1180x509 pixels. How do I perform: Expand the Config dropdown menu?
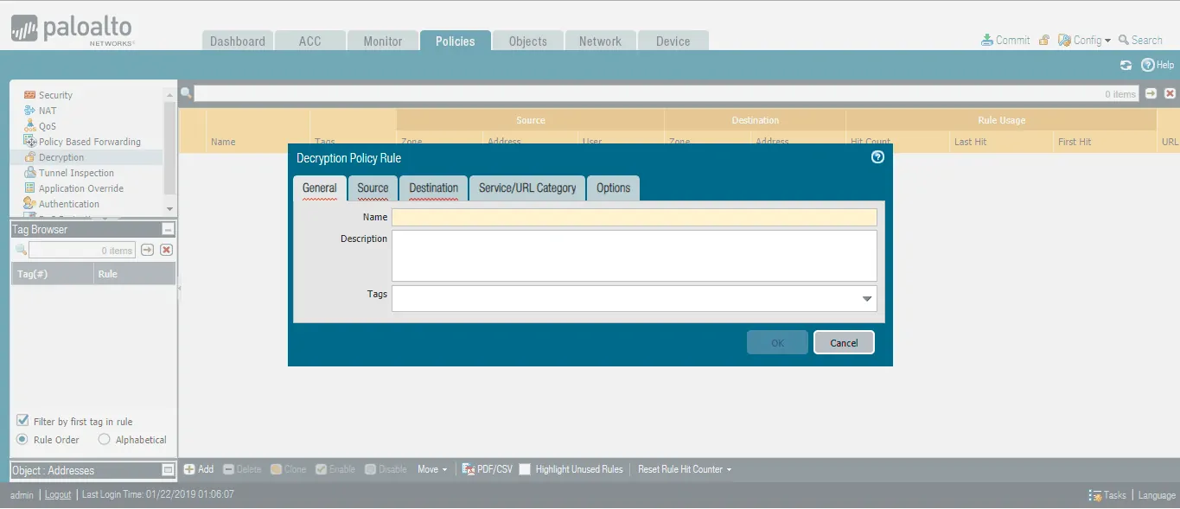point(1091,40)
